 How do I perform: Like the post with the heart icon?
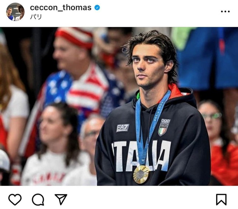point(15,199)
